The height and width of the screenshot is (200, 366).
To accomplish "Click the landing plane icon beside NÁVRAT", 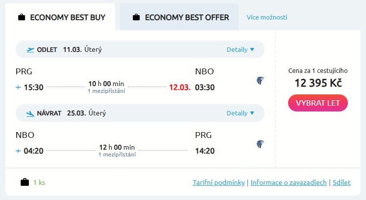I will point(30,113).
